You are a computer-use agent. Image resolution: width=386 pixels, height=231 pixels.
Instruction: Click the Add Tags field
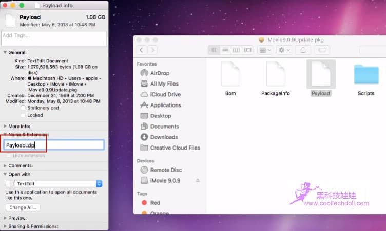[x=54, y=38]
